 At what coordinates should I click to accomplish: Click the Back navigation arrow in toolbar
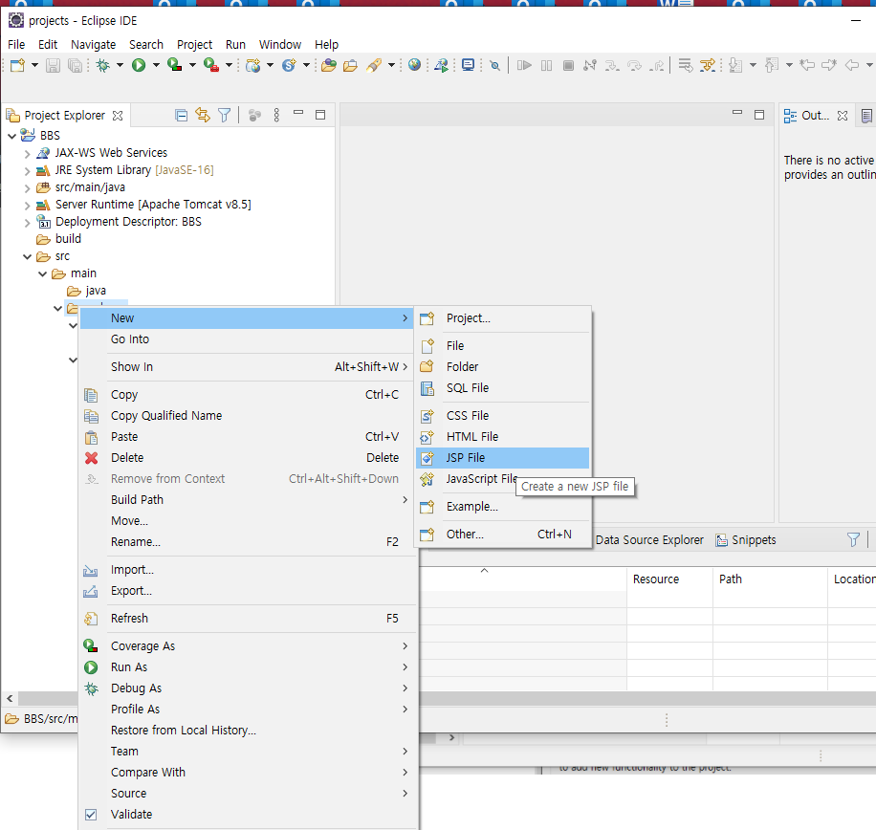tap(851, 65)
